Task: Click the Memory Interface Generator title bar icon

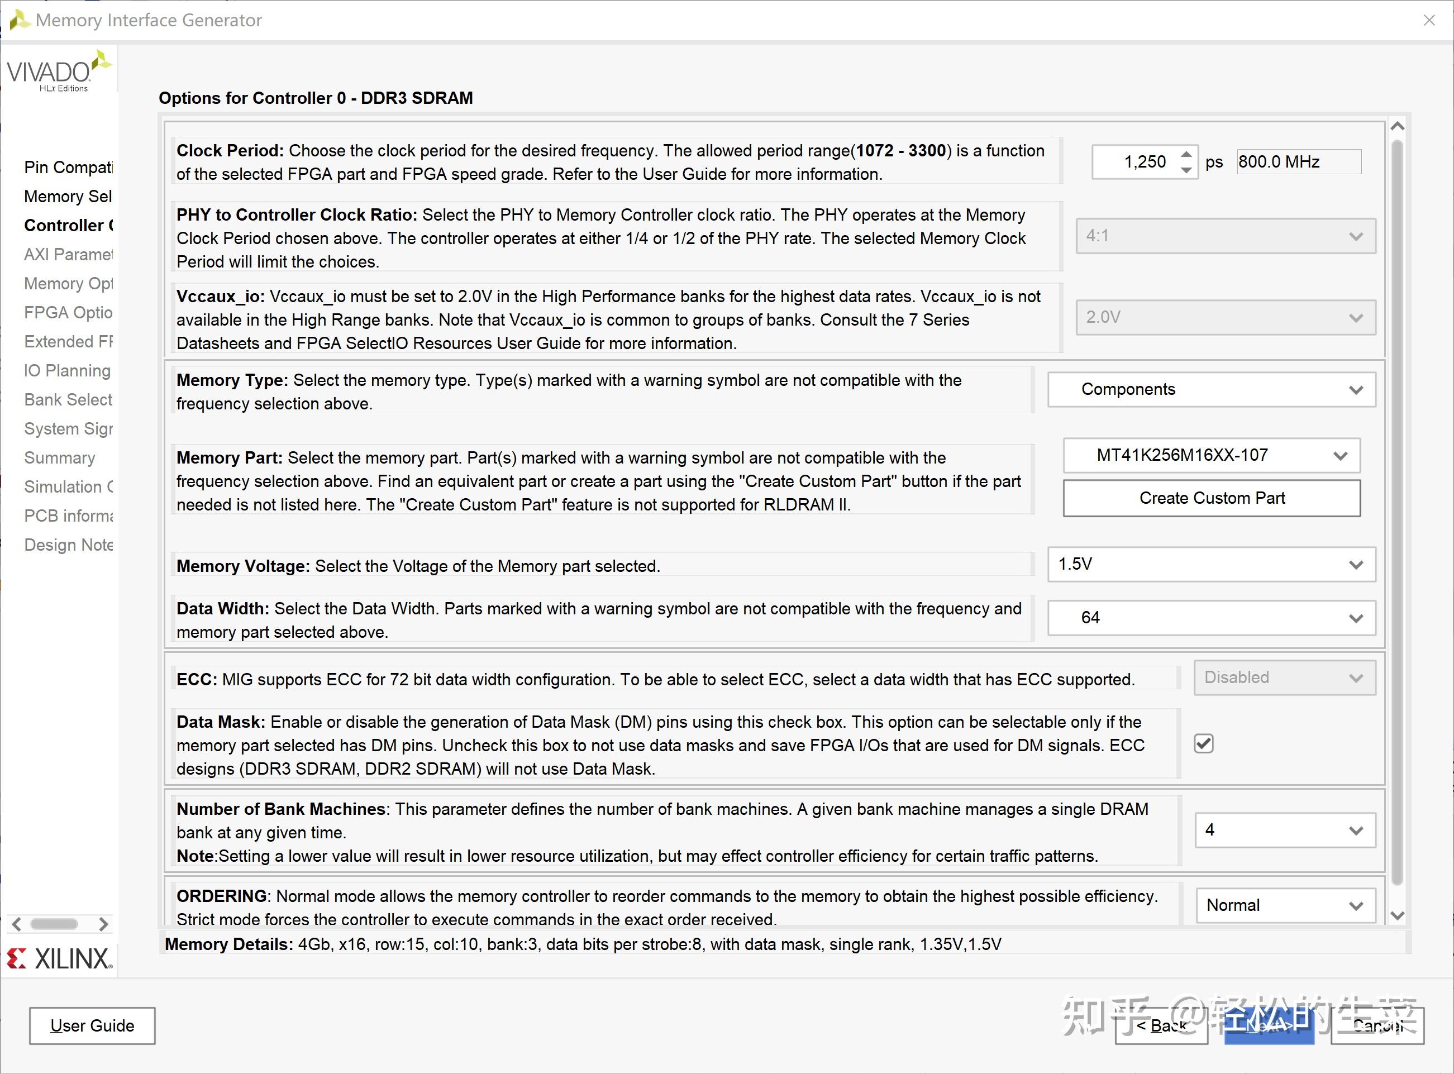Action: (20, 20)
